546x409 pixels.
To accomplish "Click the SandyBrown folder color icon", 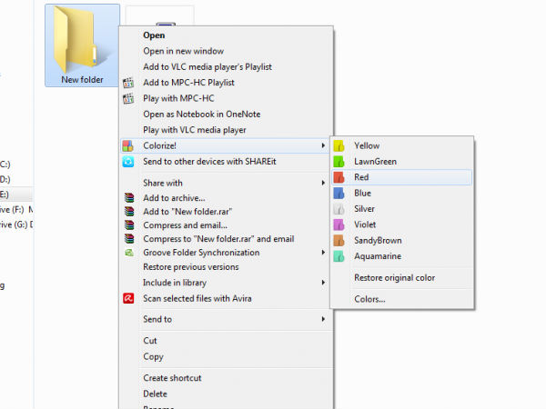I will click(339, 240).
